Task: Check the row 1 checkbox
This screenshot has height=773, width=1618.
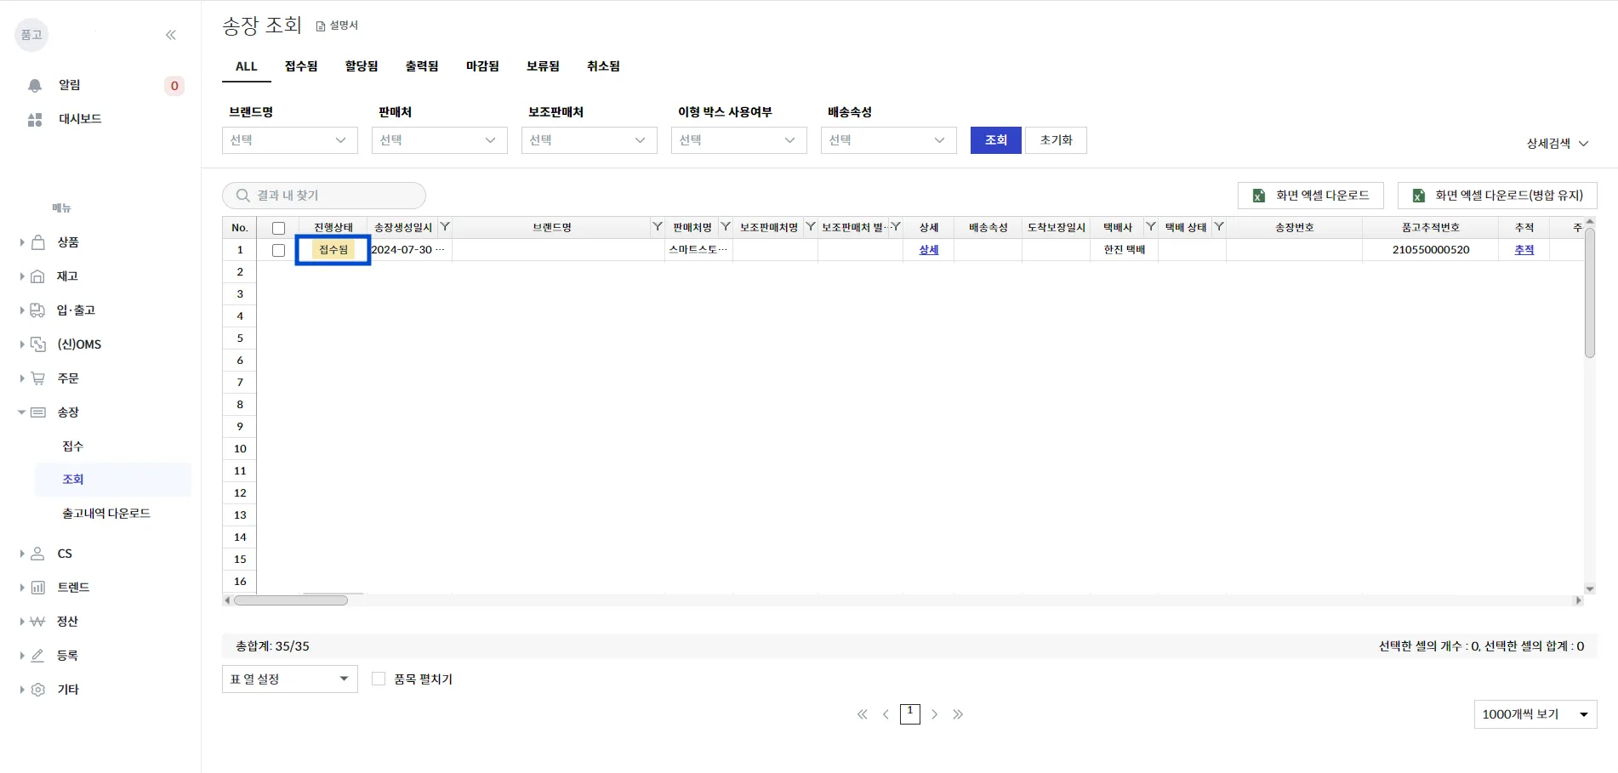Action: tap(278, 250)
